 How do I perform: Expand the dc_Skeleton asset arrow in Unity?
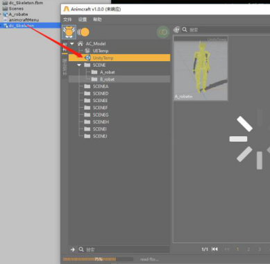tap(1, 26)
